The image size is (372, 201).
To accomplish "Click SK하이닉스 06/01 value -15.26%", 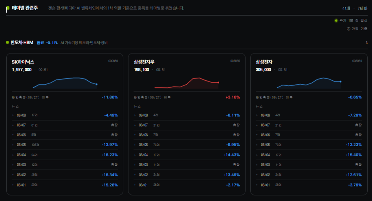I will point(110,185).
